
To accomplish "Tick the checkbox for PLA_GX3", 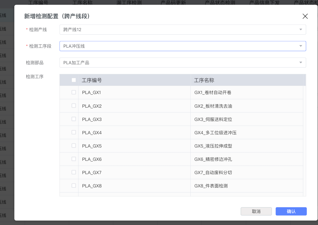I will point(74,119).
